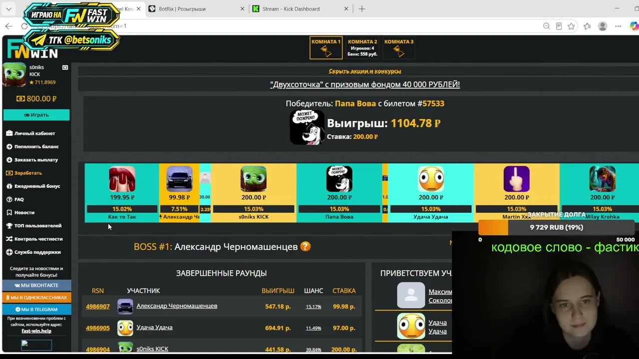Viewport: 639px width, 359px height.
Task: Click winner name Папа Вова
Action: (x=355, y=104)
